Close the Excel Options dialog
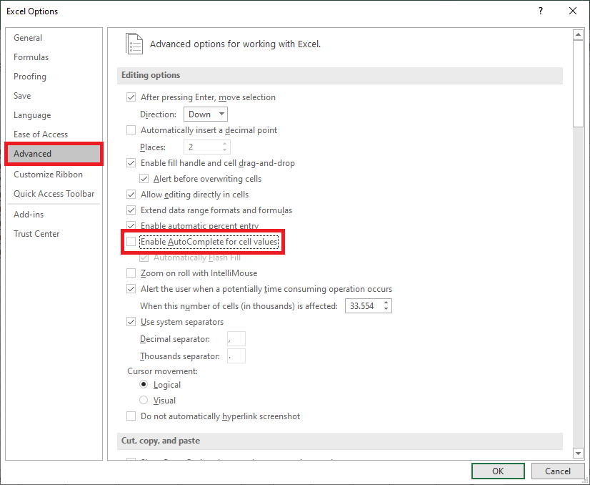The height and width of the screenshot is (485, 590). pyautogui.click(x=573, y=11)
